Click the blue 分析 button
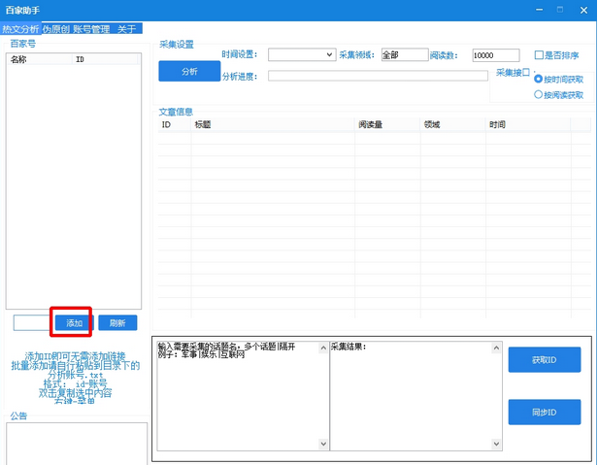 tap(189, 71)
